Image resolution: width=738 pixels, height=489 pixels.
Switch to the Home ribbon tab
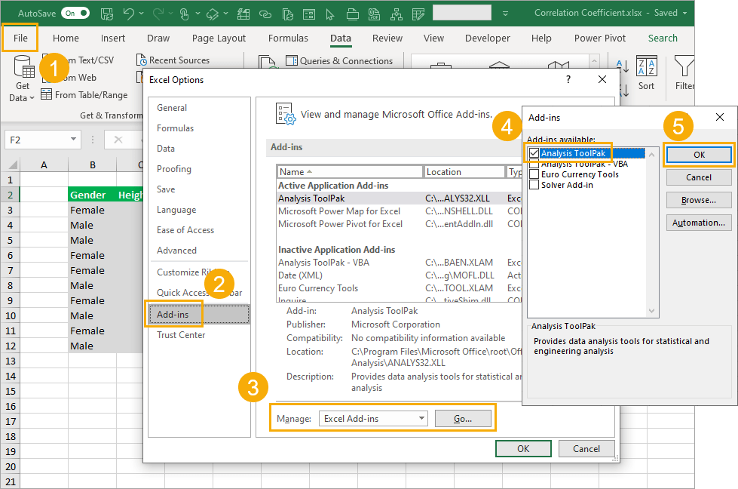click(x=66, y=38)
